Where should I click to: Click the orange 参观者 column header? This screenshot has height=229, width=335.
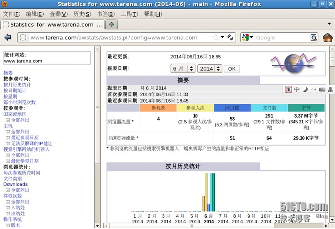point(158,108)
